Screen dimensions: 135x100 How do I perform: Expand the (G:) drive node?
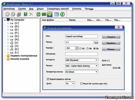pos(8,36)
